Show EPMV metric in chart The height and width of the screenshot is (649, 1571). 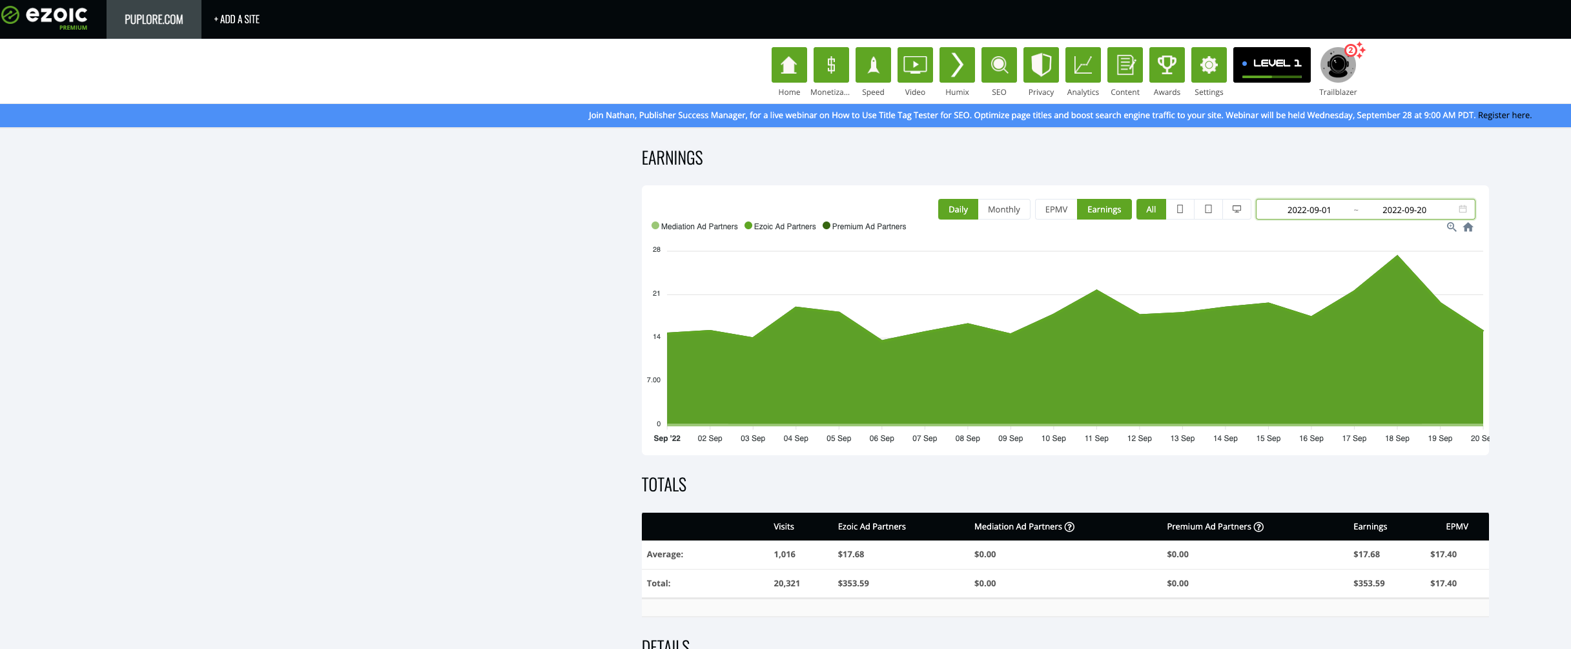pos(1056,209)
